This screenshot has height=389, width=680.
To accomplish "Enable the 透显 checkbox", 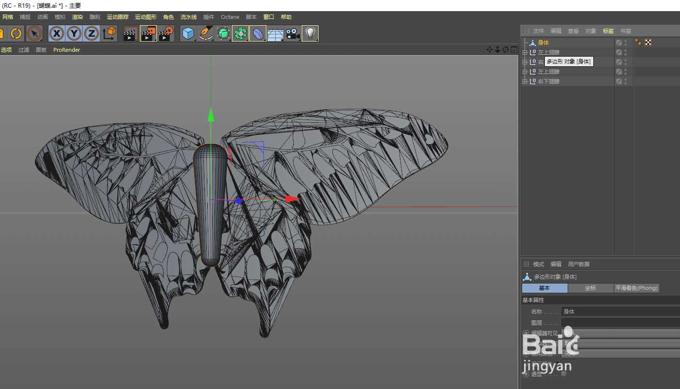I will click(x=564, y=374).
